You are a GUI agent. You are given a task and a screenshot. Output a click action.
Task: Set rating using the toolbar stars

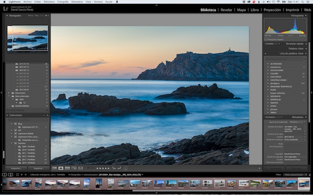click(x=103, y=168)
